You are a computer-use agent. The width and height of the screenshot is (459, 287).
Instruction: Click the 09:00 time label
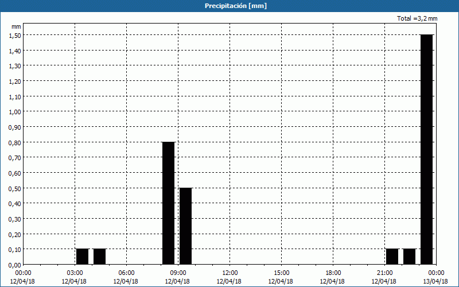click(x=178, y=273)
